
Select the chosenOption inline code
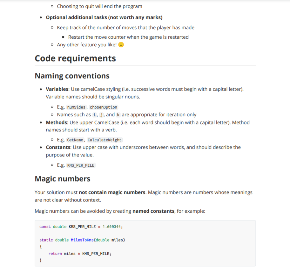103,107
